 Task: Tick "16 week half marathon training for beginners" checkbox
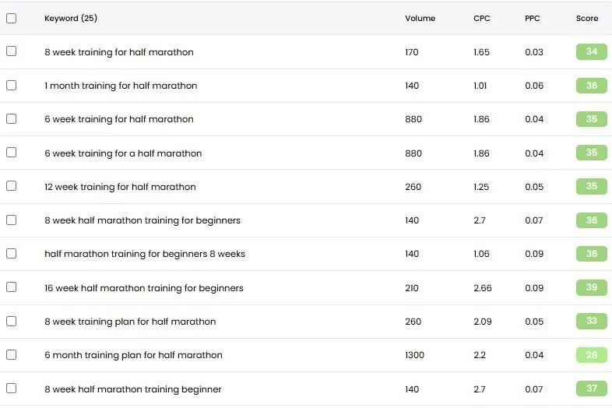point(11,287)
